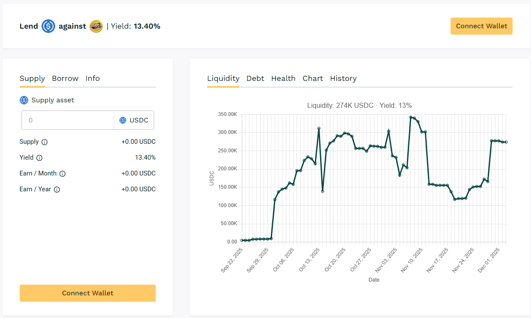The width and height of the screenshot is (531, 318).
Task: Click Connect Wallet button below supply form
Action: coord(88,293)
